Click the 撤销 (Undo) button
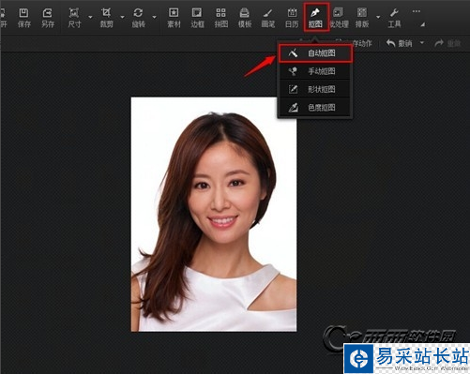 (x=400, y=43)
